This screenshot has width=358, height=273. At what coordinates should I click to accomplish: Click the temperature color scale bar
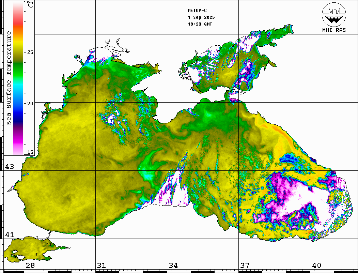[x=18, y=79]
